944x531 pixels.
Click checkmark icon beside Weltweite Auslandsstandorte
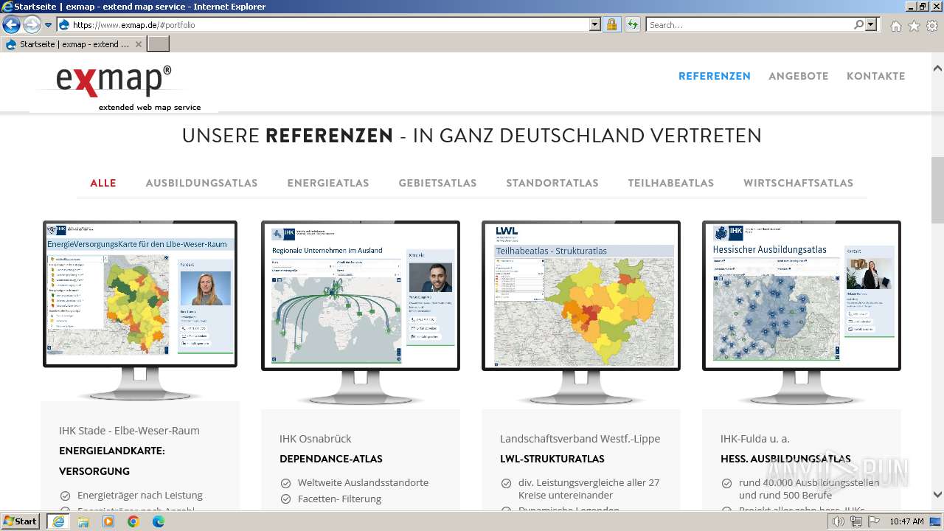coord(285,483)
